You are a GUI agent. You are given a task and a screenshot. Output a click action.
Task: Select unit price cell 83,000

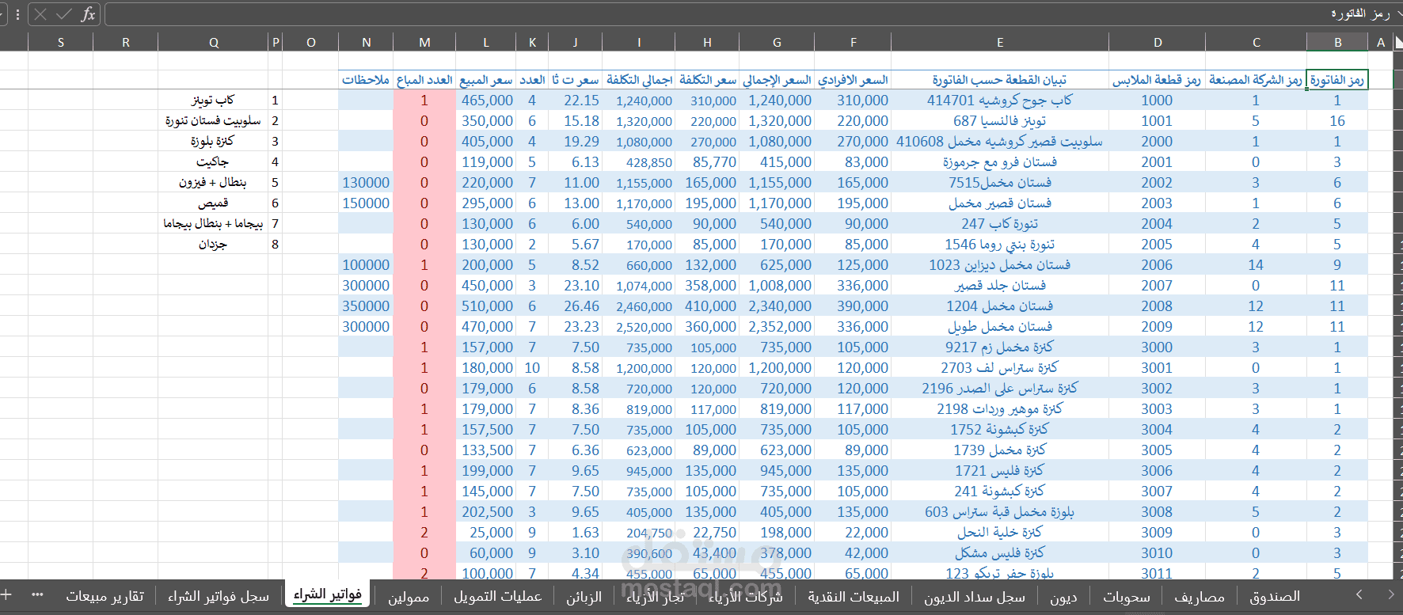853,162
